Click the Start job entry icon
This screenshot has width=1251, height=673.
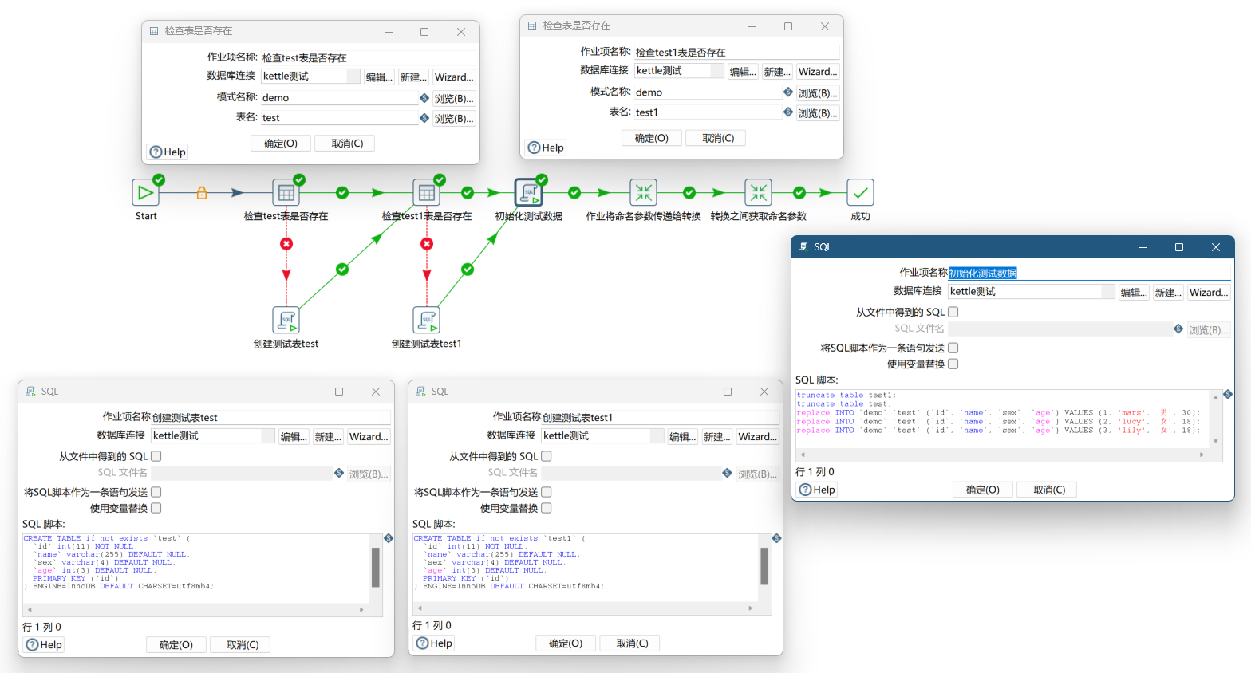145,193
